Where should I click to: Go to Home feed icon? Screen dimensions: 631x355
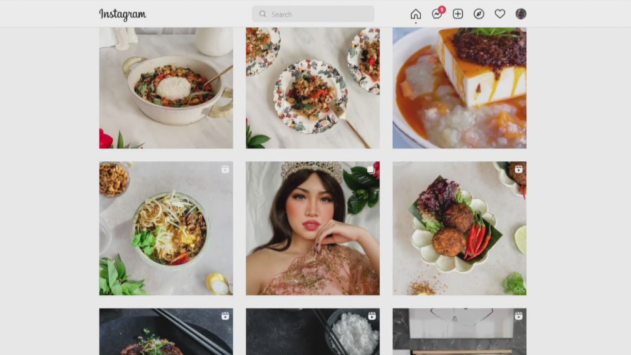coord(416,14)
